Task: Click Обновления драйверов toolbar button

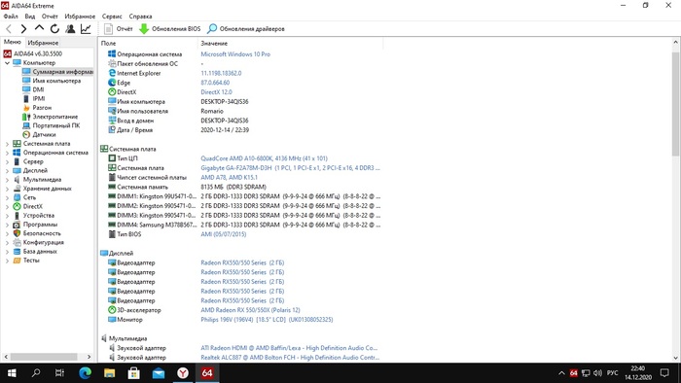Action: pyautogui.click(x=246, y=29)
